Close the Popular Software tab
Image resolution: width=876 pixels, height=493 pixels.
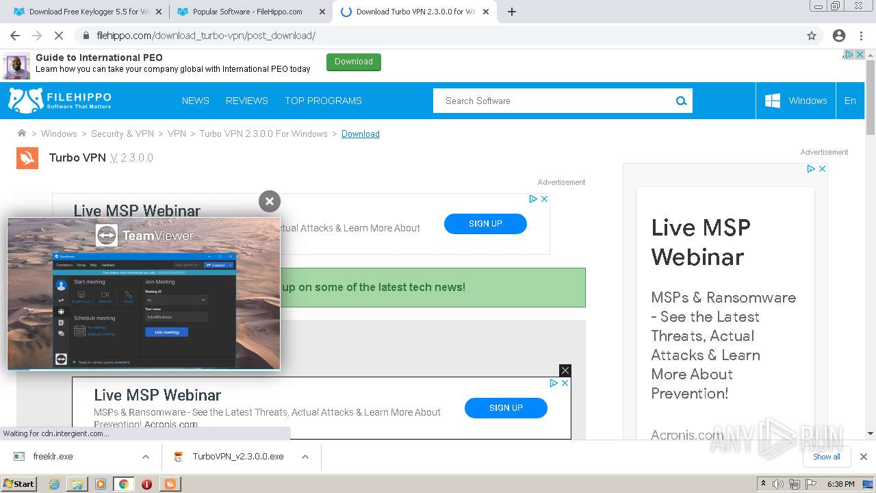pyautogui.click(x=322, y=12)
